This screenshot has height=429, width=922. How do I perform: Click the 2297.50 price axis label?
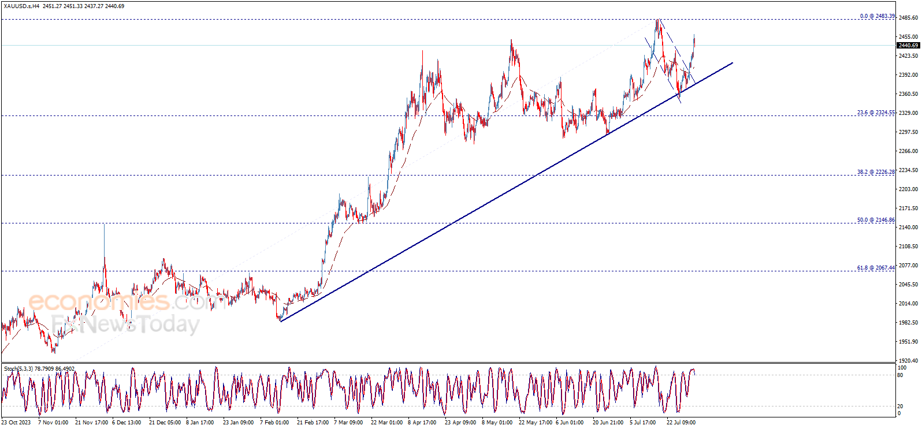click(908, 132)
